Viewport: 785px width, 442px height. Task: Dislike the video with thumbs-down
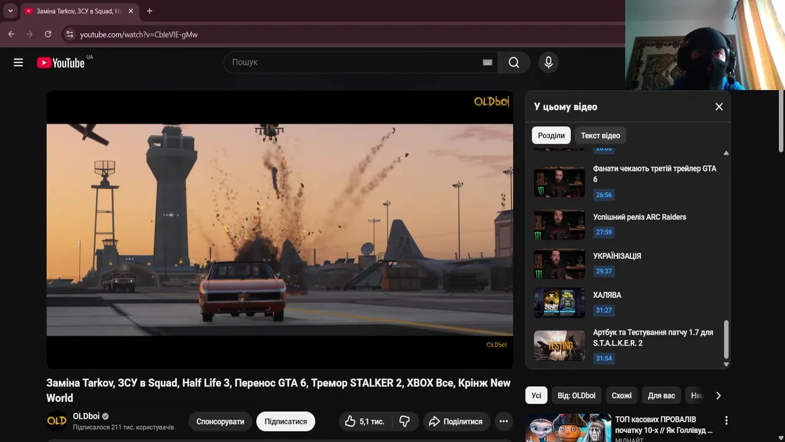pos(405,422)
